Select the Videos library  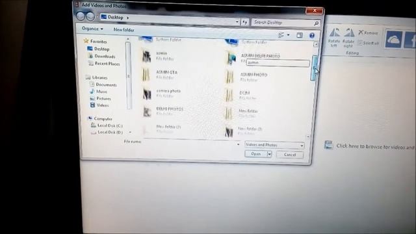(99, 105)
